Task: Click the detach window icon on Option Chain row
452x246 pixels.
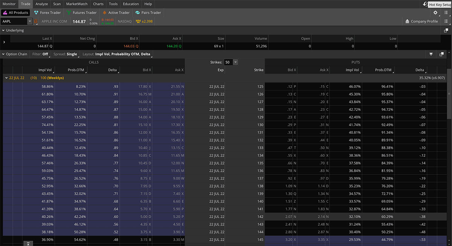Action: pos(441,54)
